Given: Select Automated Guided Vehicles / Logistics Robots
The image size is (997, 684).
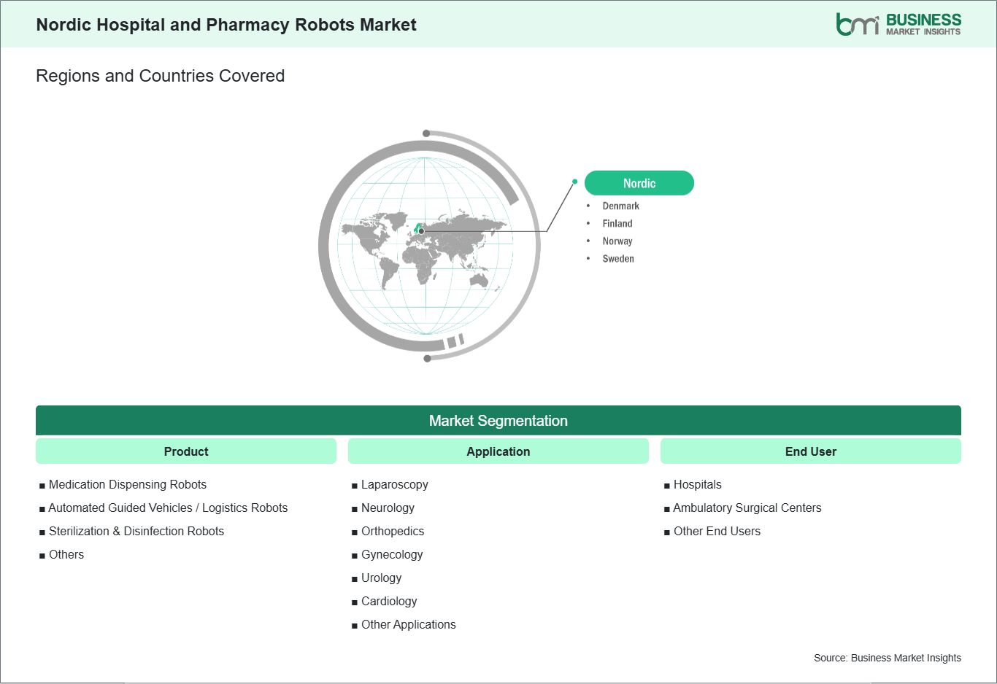Looking at the screenshot, I should click(x=168, y=508).
